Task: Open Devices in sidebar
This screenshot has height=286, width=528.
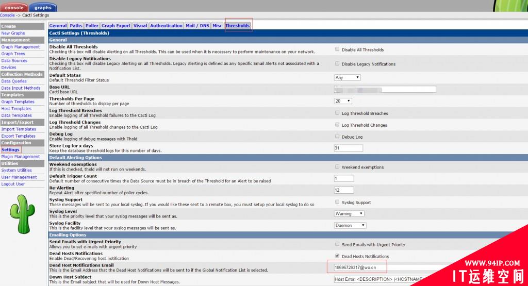Action: pos(9,68)
